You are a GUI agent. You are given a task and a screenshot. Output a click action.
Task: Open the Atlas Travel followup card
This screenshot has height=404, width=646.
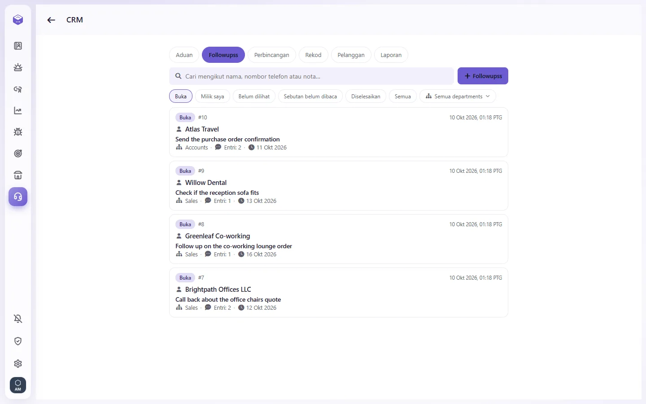[x=339, y=132]
